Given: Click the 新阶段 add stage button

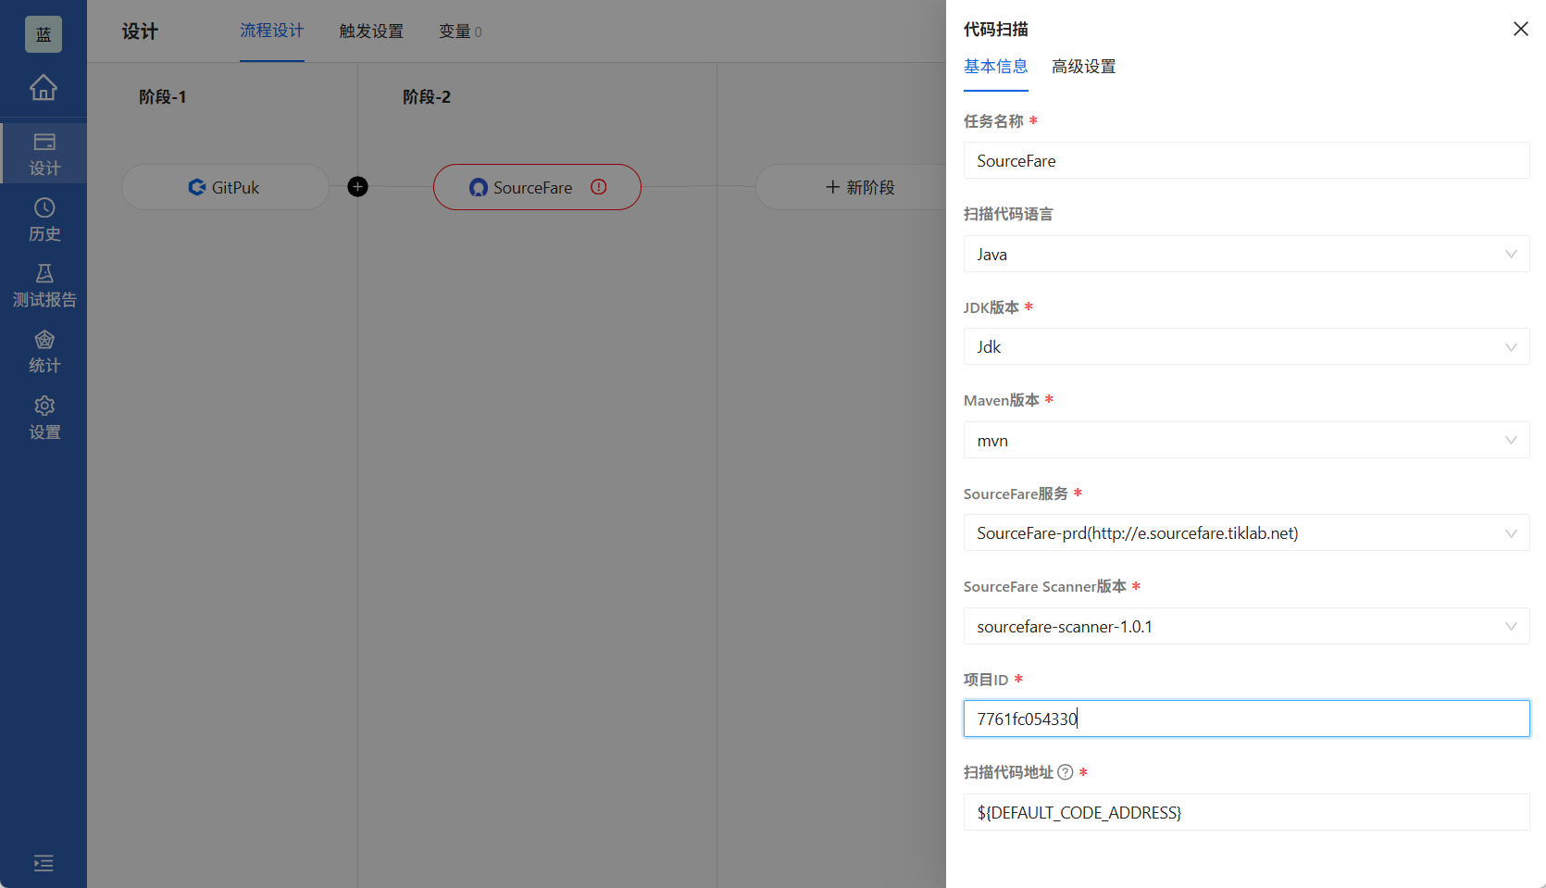Looking at the screenshot, I should click(859, 187).
